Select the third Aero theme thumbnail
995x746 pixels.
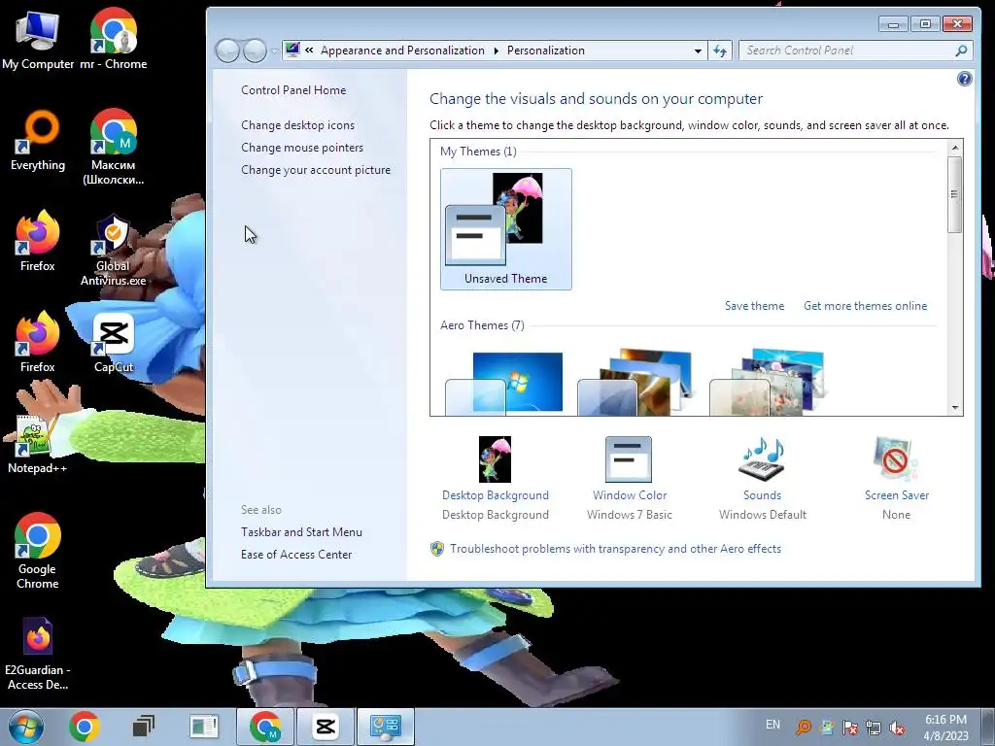tap(768, 383)
